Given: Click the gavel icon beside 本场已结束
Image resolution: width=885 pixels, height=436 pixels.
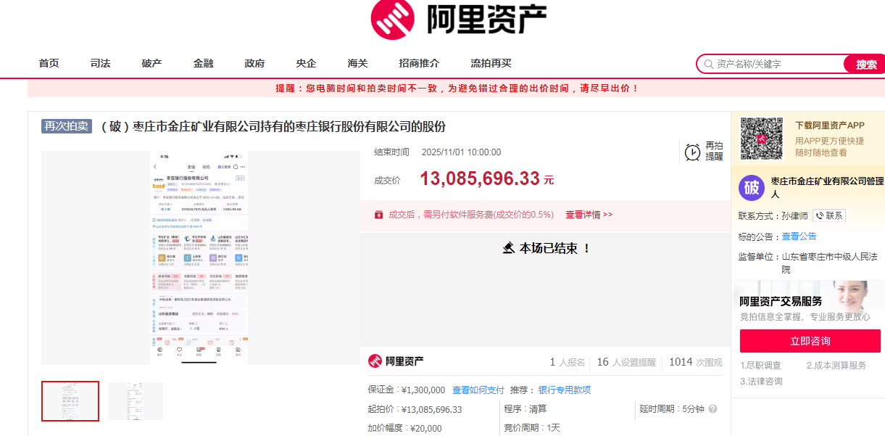Looking at the screenshot, I should [508, 248].
